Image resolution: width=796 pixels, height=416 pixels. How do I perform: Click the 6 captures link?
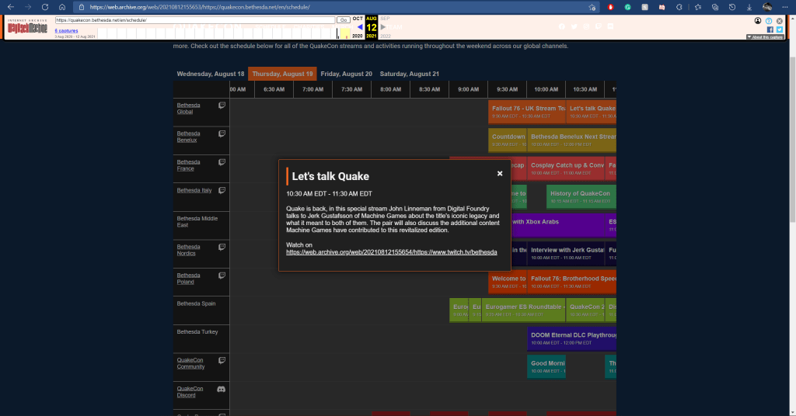point(66,31)
